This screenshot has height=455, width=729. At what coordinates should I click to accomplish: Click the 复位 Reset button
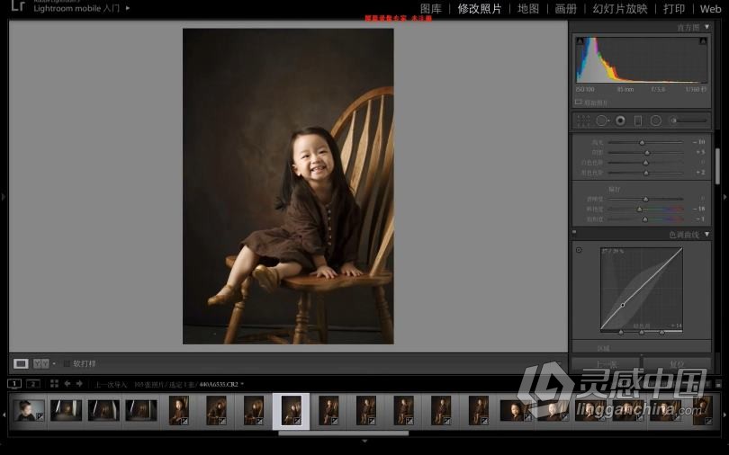click(677, 364)
